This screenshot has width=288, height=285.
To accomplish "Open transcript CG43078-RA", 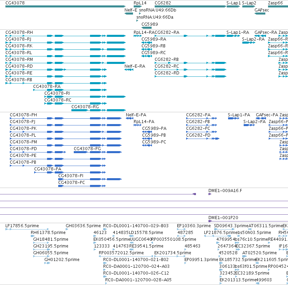I will 47,87.
